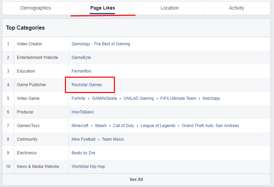This screenshot has height=187, width=274.
Task: Click rank number 1 cell
Action: tap(8, 44)
